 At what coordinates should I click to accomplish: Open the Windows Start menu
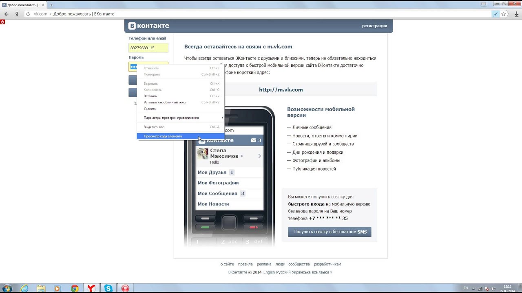(7, 288)
